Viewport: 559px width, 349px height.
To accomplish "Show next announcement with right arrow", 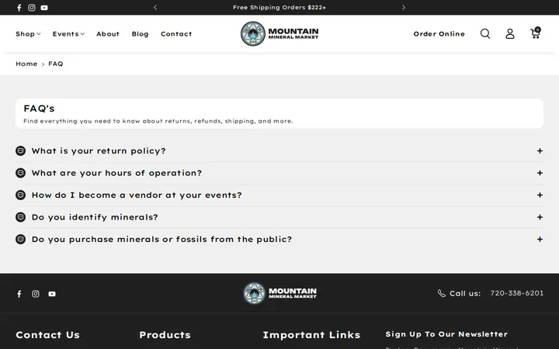I will point(404,7).
